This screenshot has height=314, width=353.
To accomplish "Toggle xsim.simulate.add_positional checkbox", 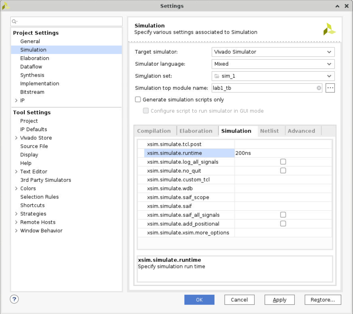I will [x=283, y=223].
